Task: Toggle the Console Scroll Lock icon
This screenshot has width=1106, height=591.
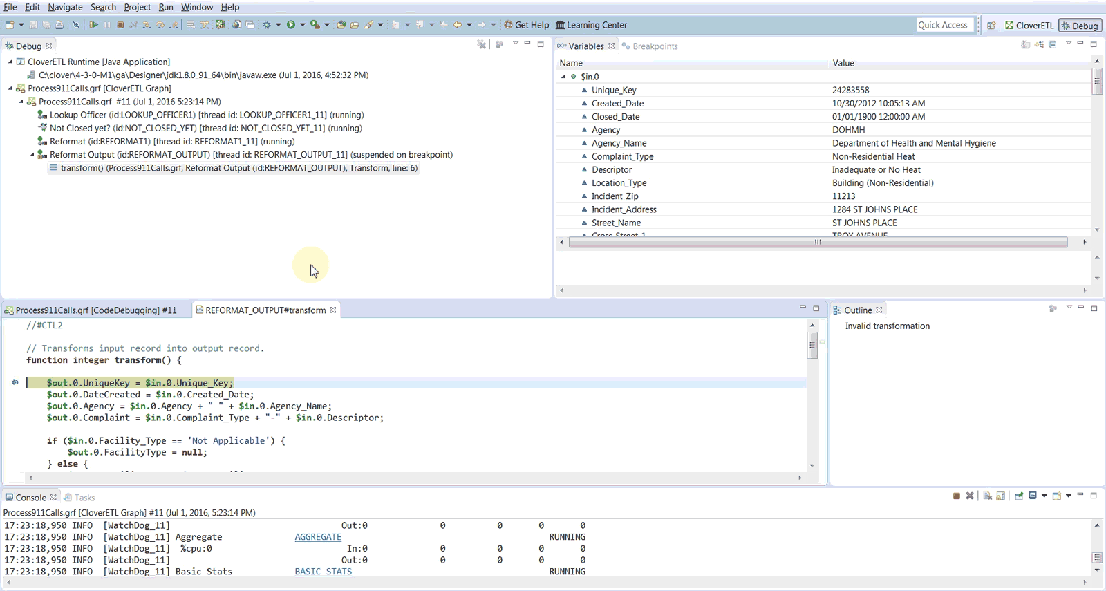Action: coord(1001,496)
